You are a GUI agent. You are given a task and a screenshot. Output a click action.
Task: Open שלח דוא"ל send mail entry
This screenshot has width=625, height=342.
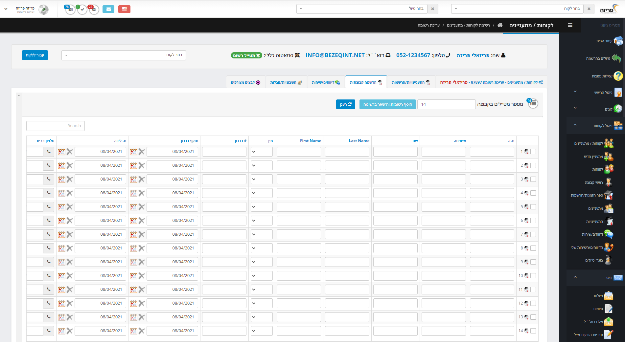click(598, 322)
